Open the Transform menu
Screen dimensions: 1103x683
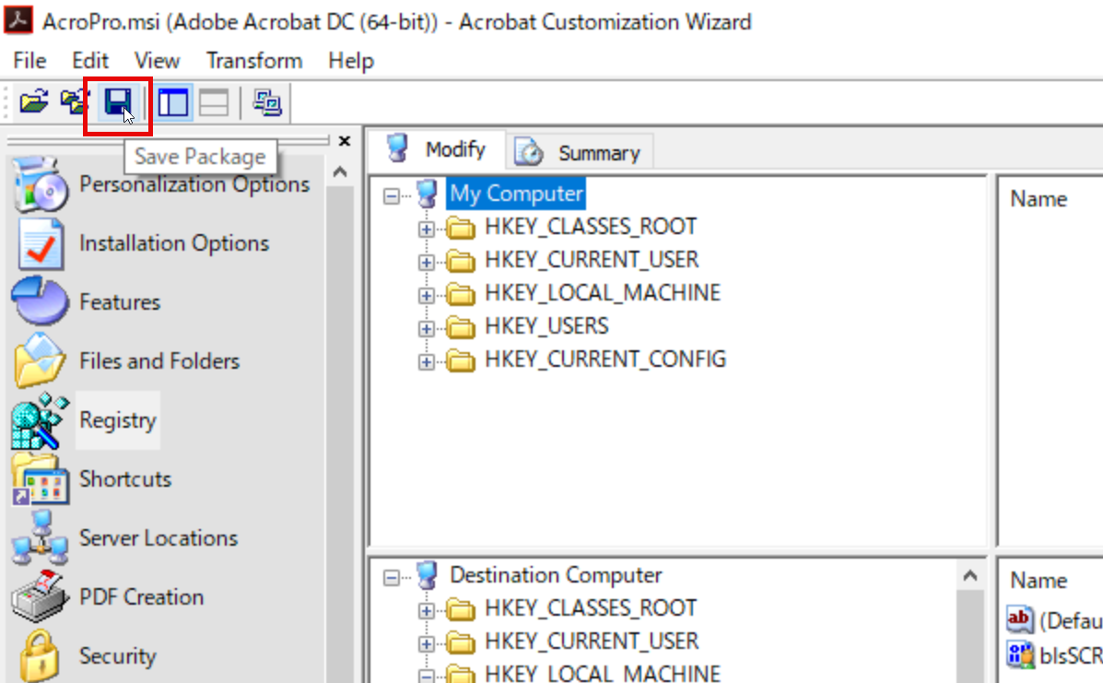(x=253, y=60)
